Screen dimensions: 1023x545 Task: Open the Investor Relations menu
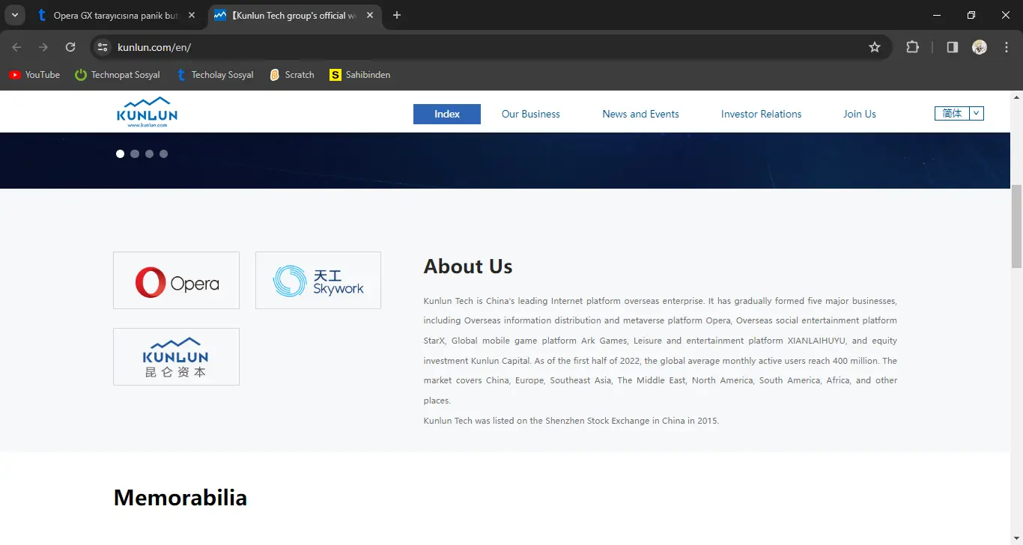point(761,114)
